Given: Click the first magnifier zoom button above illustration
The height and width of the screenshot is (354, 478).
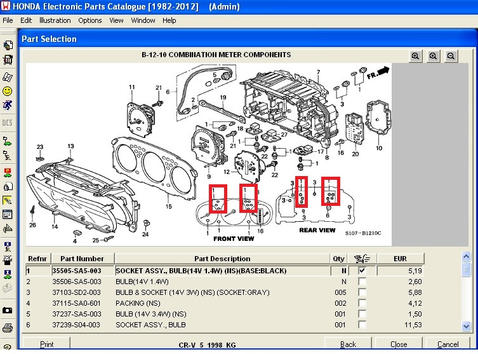Looking at the screenshot, I should pos(415,56).
